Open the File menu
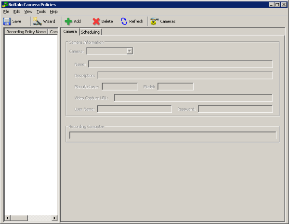289x224 pixels. coord(6,12)
